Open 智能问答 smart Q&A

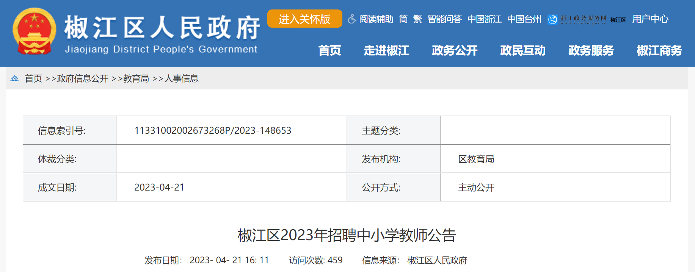pos(444,19)
